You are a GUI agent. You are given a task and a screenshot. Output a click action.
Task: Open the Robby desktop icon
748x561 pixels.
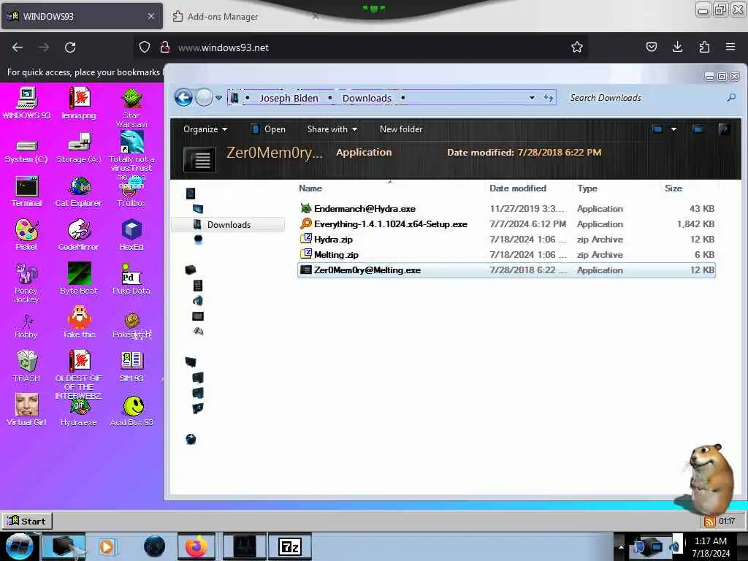[x=26, y=327]
